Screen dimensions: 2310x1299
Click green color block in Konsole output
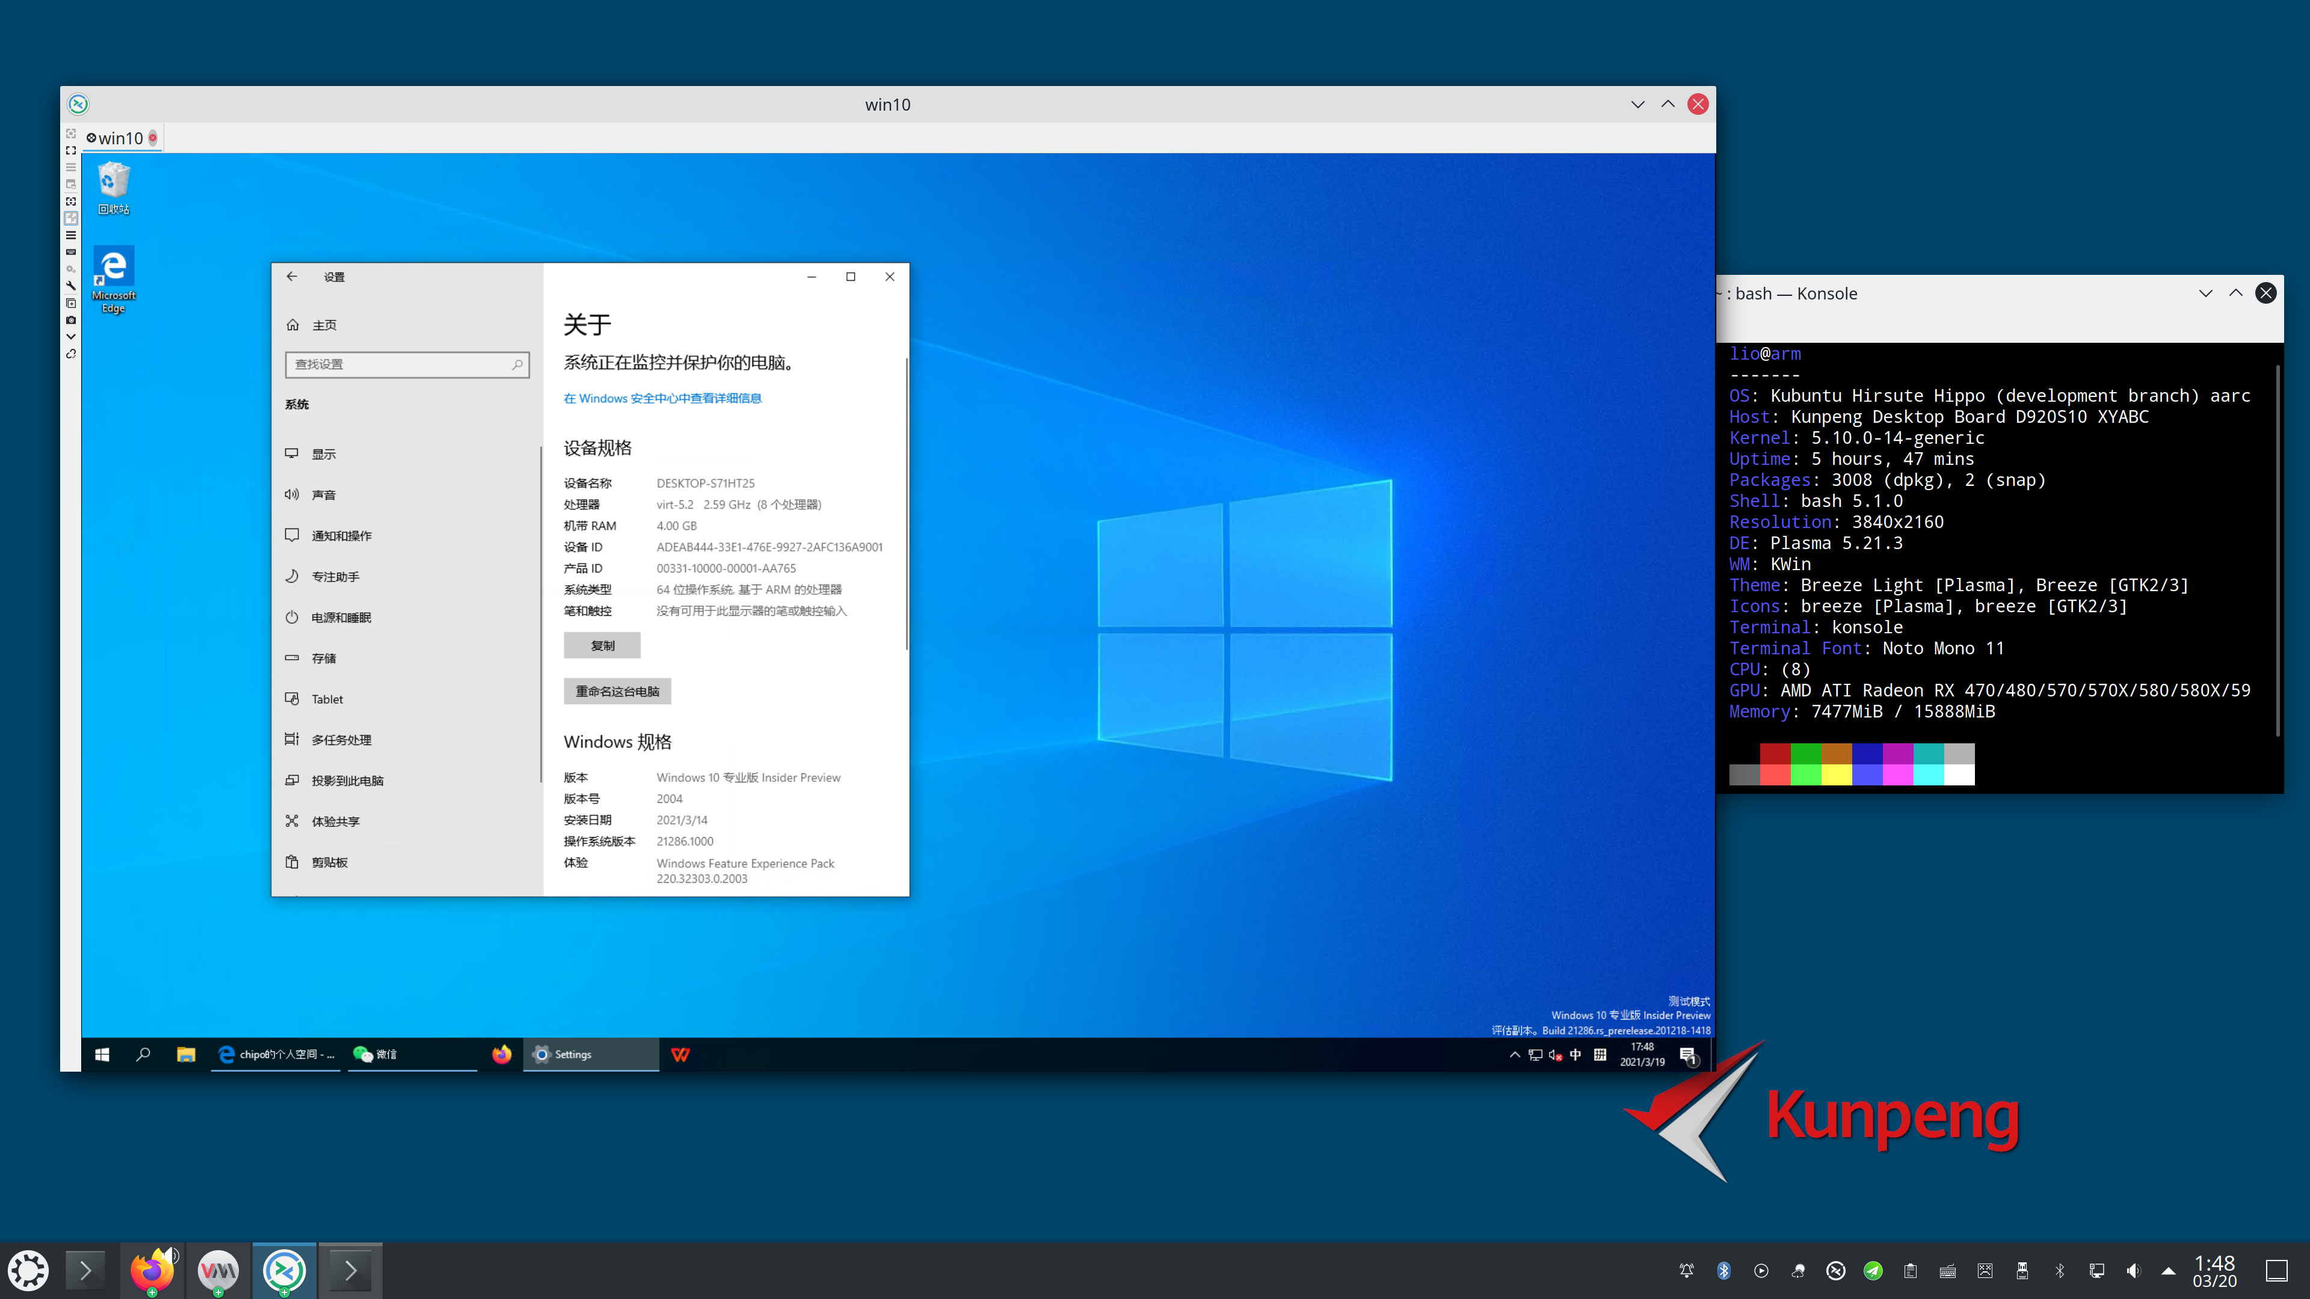tap(1806, 753)
